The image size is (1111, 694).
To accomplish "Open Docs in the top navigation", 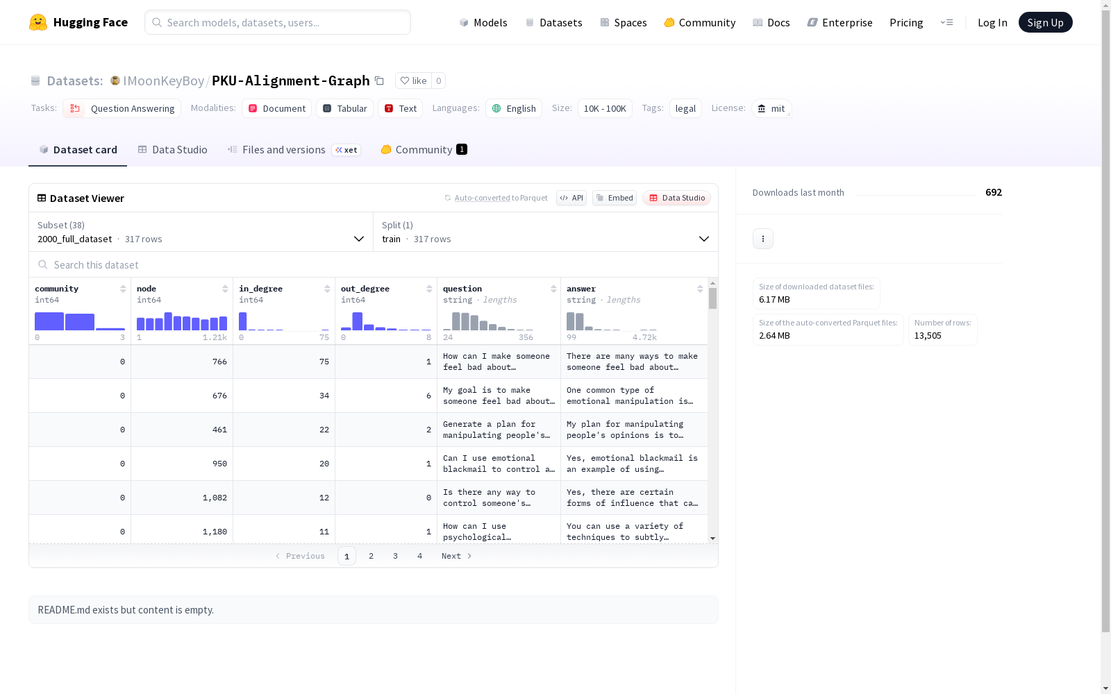I will tap(771, 23).
